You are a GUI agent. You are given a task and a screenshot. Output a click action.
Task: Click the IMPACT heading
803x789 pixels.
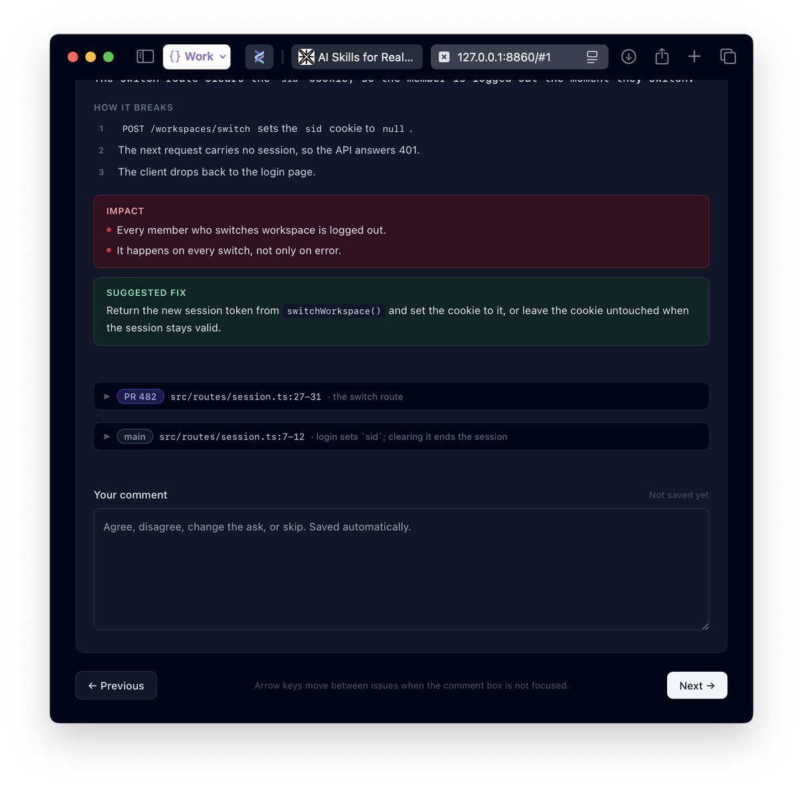125,211
